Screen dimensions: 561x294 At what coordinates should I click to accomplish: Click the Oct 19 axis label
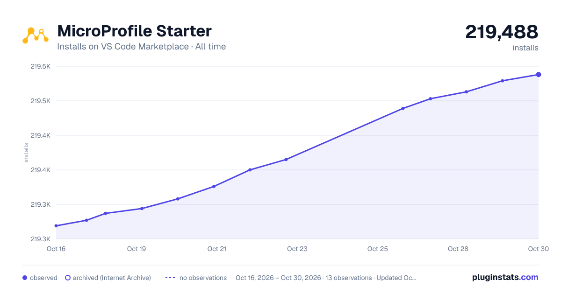137,249
